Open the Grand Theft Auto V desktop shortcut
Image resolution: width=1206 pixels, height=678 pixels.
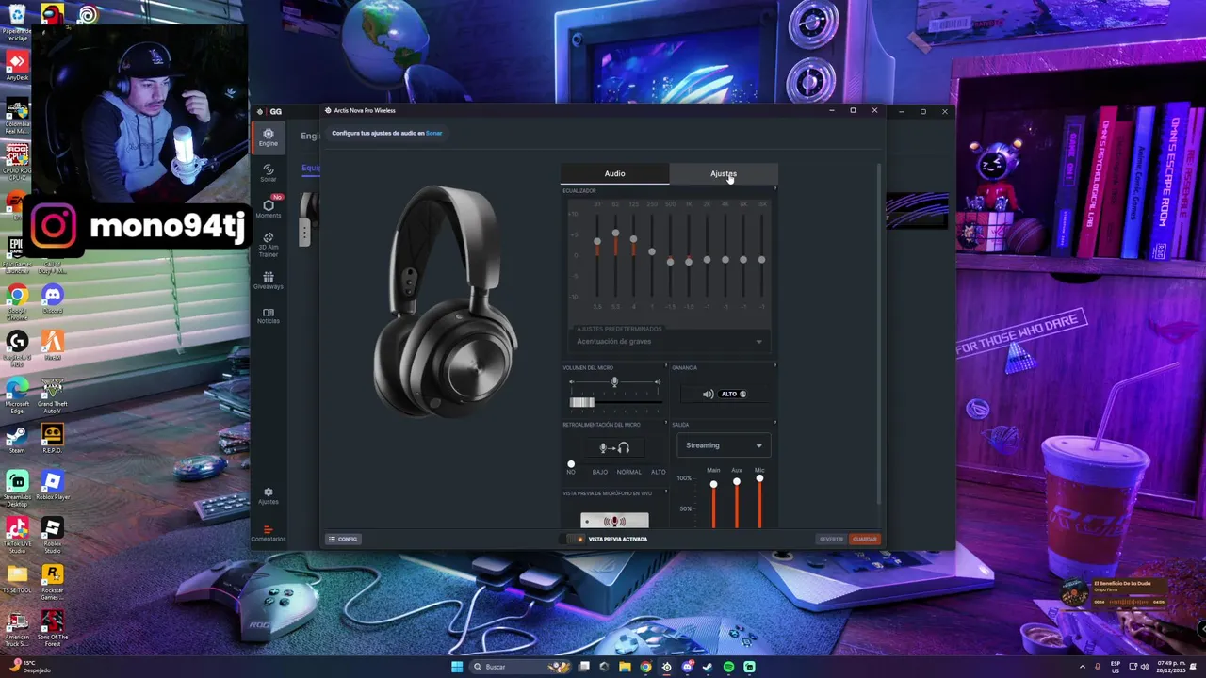pyautogui.click(x=53, y=395)
